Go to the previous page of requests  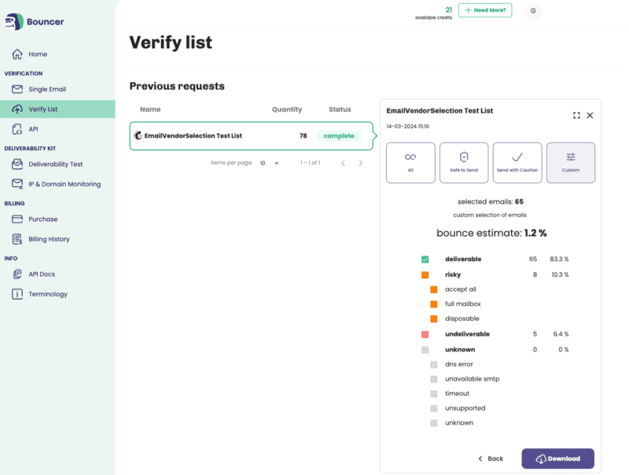point(343,164)
